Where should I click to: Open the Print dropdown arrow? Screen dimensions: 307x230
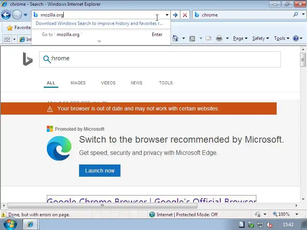pyautogui.click(x=227, y=38)
